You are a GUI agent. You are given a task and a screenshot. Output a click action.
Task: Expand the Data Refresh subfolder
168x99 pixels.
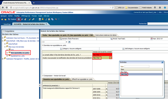5,44
